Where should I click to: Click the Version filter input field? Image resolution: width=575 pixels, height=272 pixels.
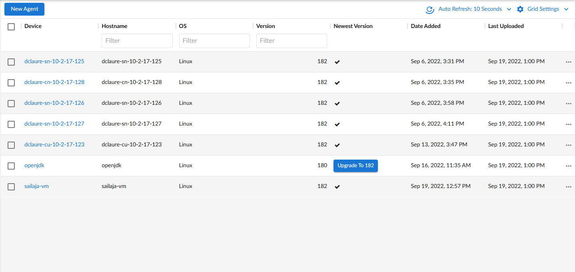click(291, 41)
